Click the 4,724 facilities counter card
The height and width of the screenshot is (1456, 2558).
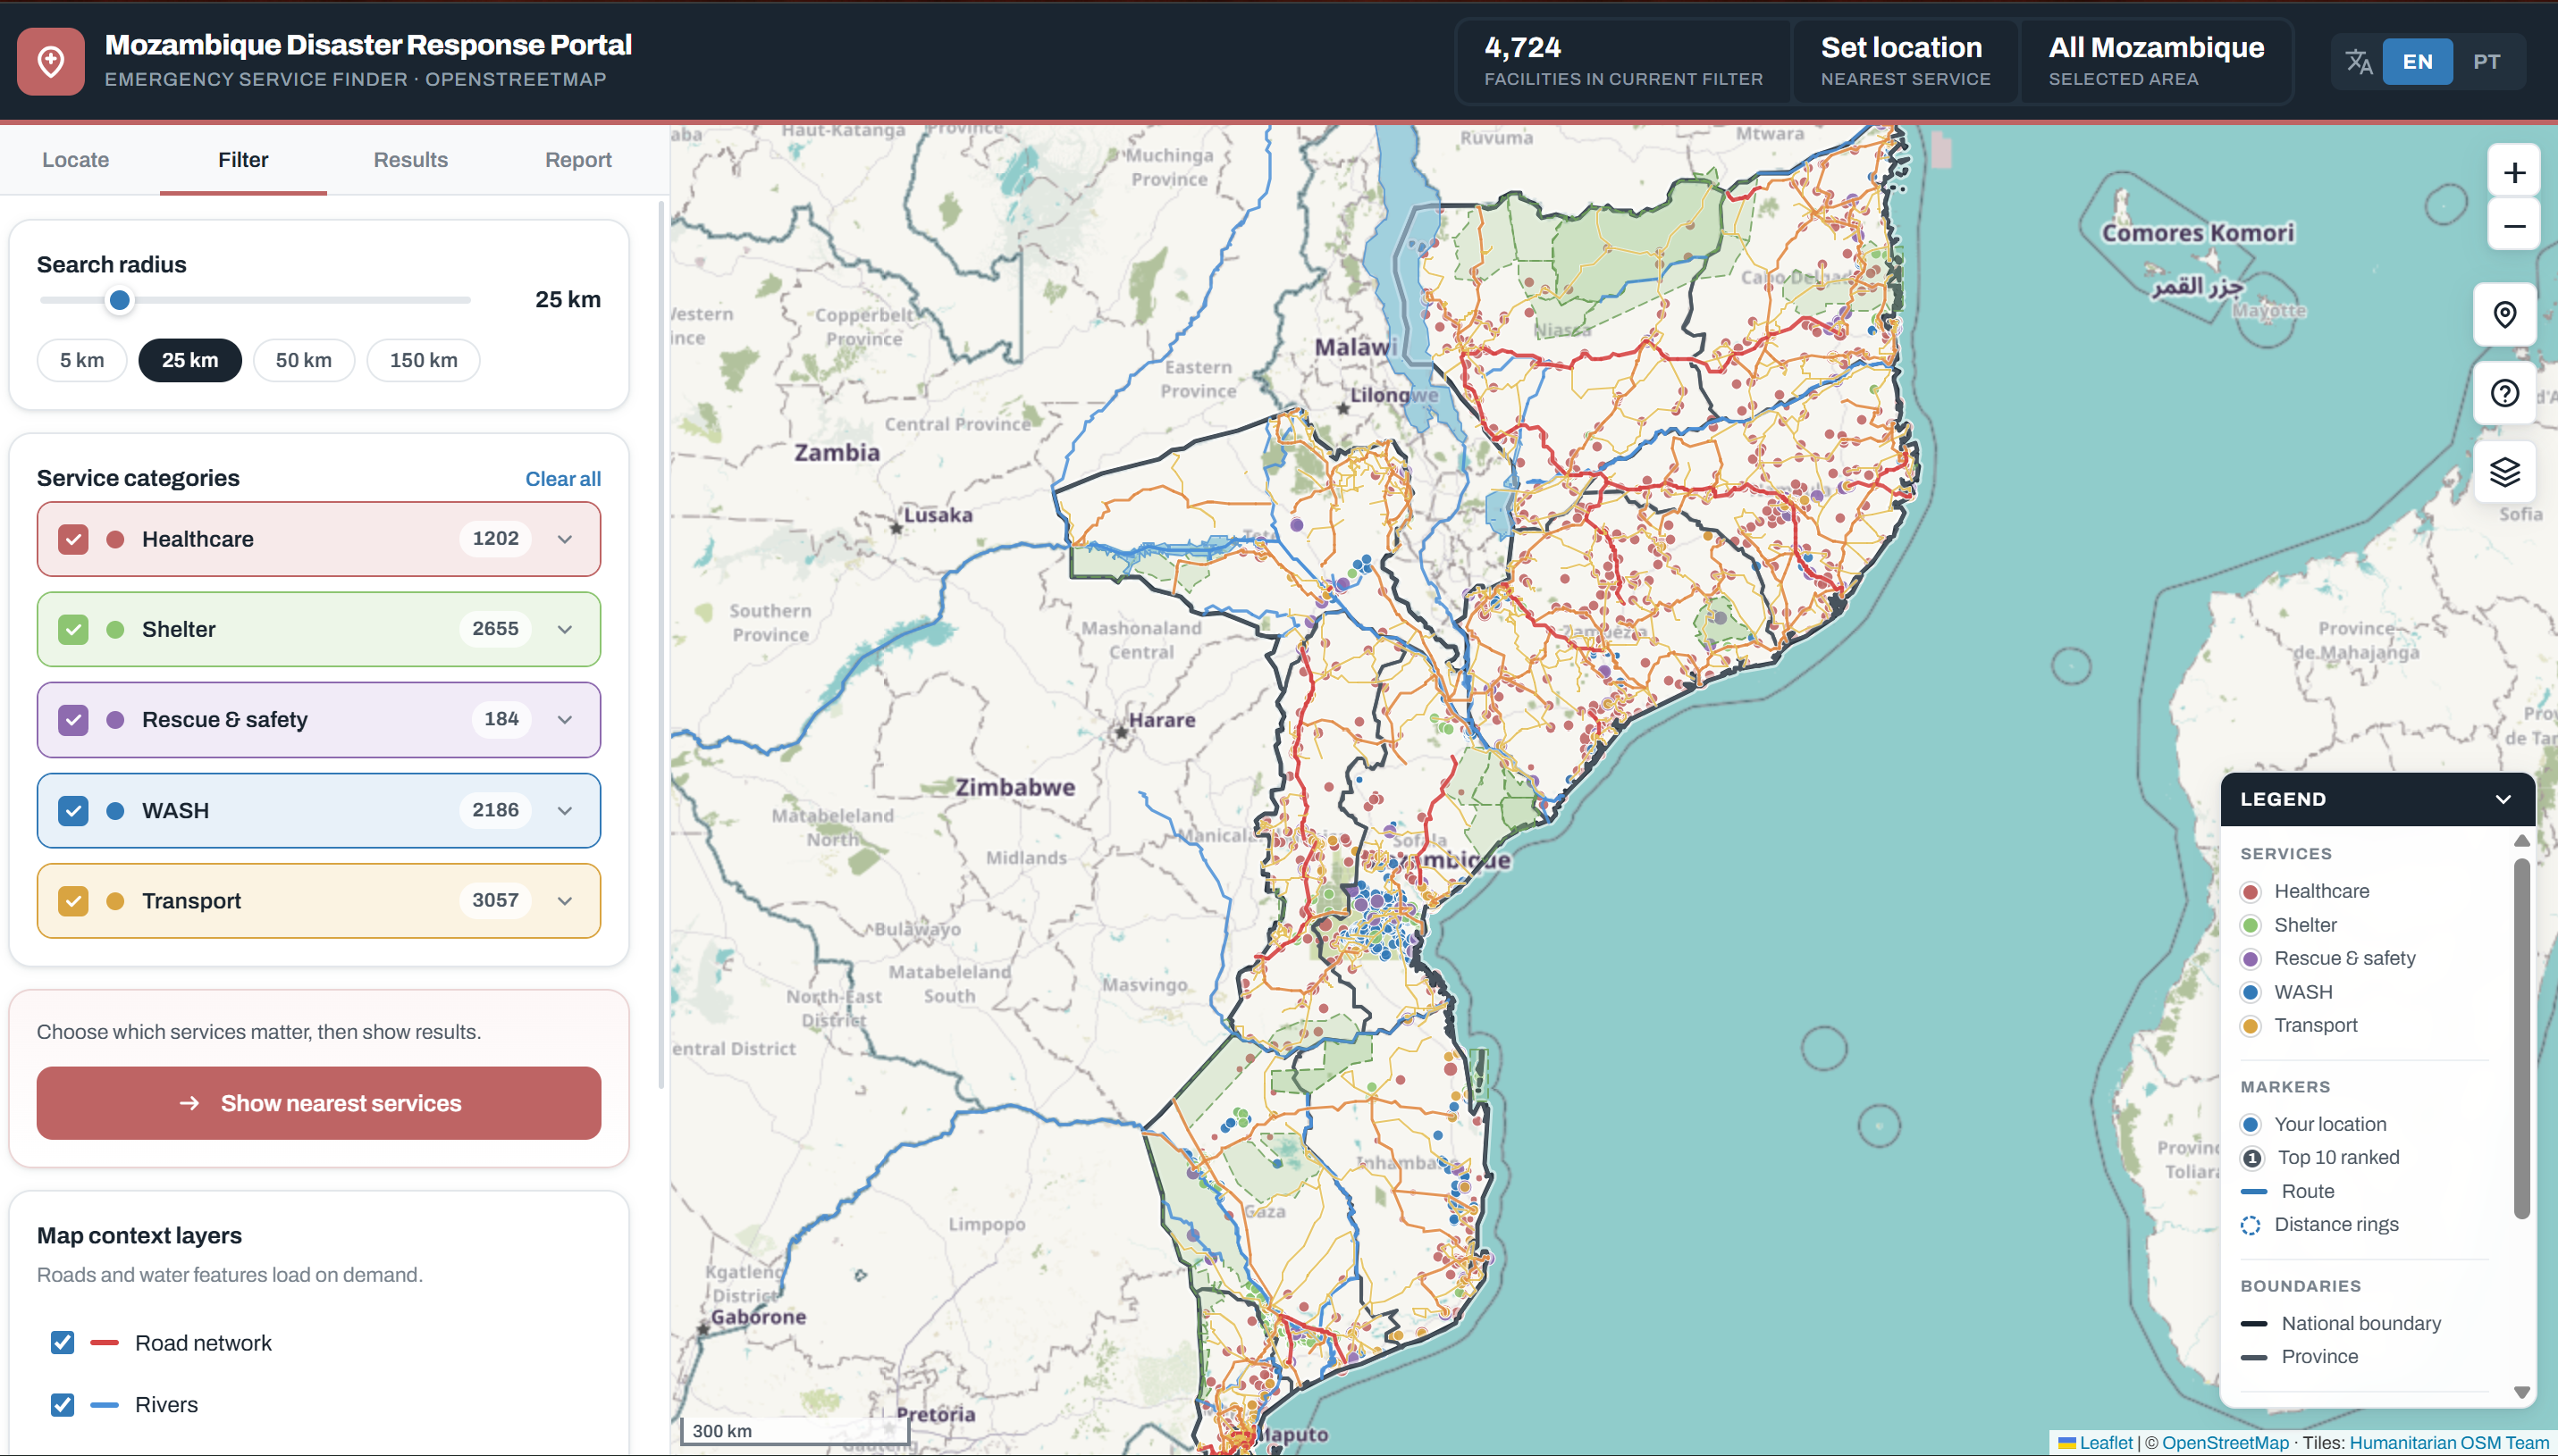tap(1622, 61)
